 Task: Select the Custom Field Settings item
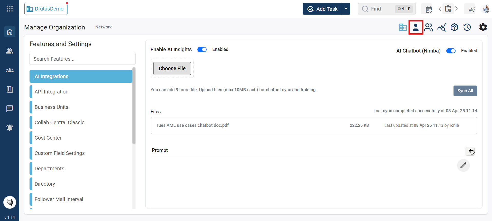(x=60, y=153)
